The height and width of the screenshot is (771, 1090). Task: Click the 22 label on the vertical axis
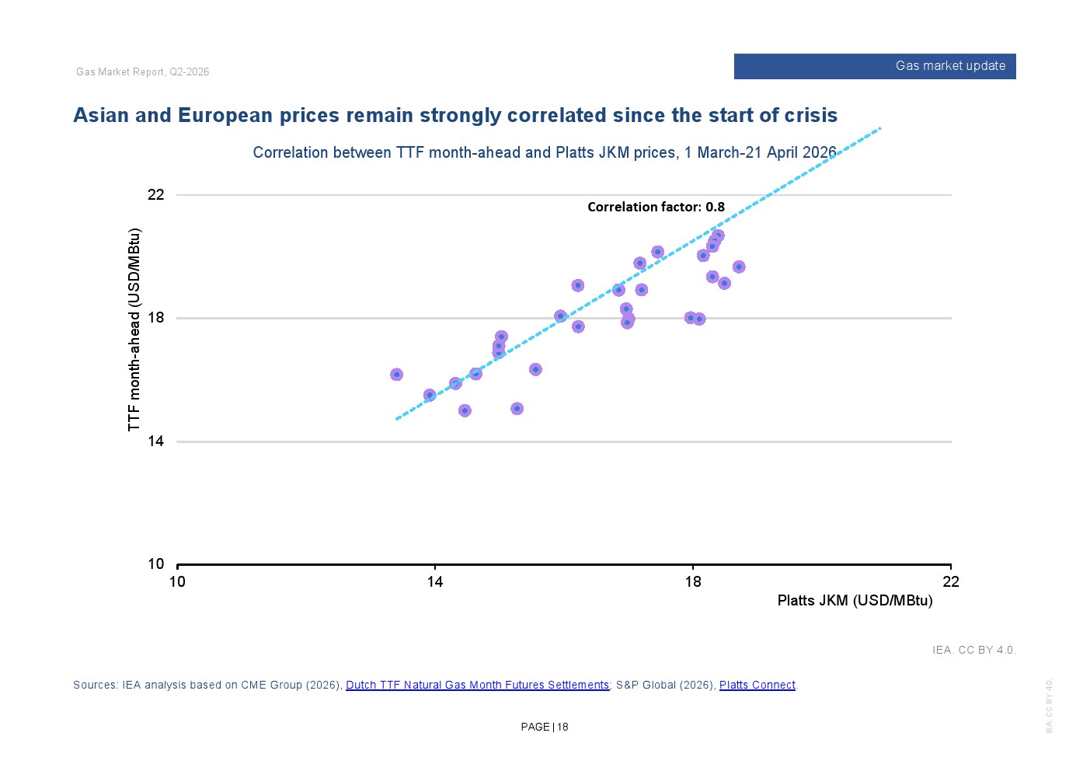click(156, 194)
